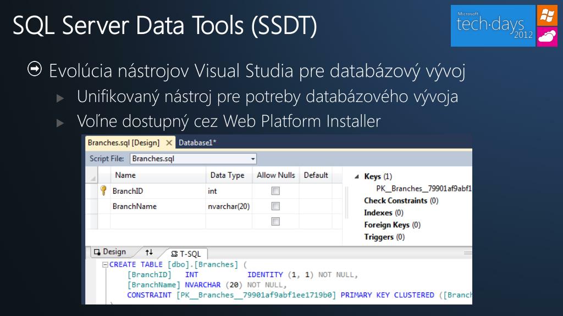The width and height of the screenshot is (563, 316).
Task: Toggle Allow Nulls for BranchID
Action: pyautogui.click(x=275, y=191)
